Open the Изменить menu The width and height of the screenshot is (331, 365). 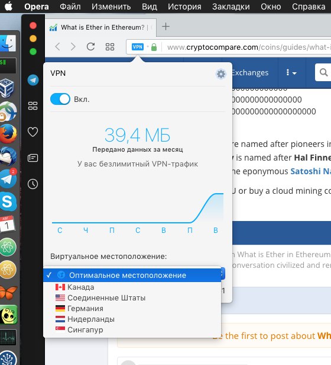click(x=111, y=7)
